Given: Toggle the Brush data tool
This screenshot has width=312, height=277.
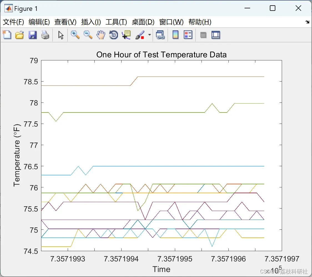Looking at the screenshot, I should (140, 35).
